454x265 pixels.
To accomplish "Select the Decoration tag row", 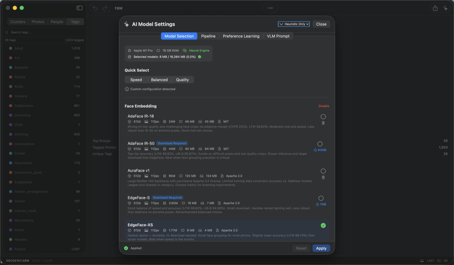I will (x=45, y=163).
